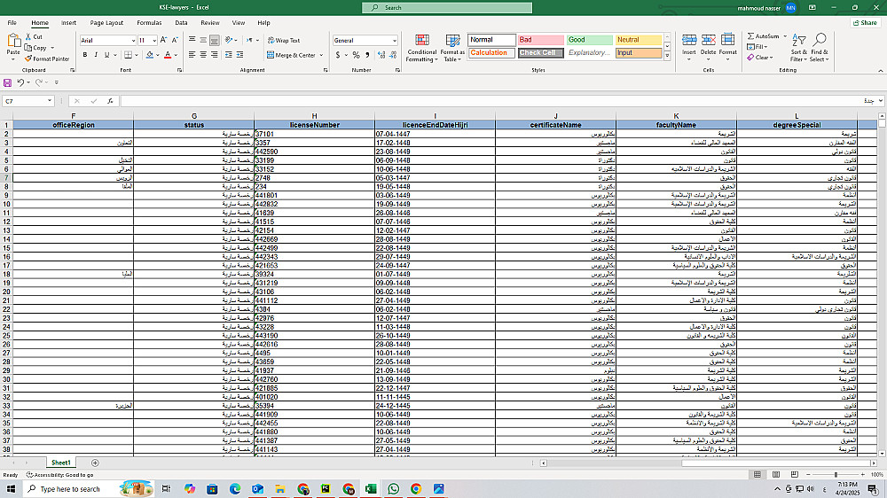Toggle middle vertical alignment
This screenshot has width=887, height=498.
tap(203, 40)
